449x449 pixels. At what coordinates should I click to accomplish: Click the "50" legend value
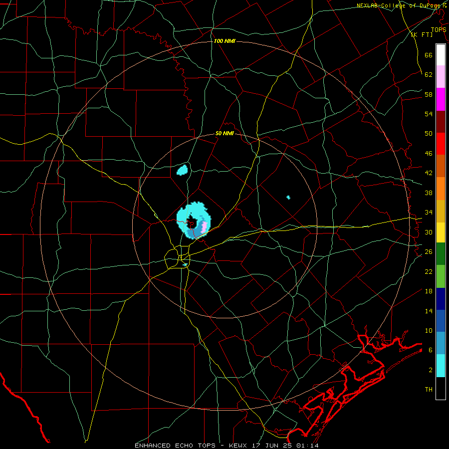(429, 133)
